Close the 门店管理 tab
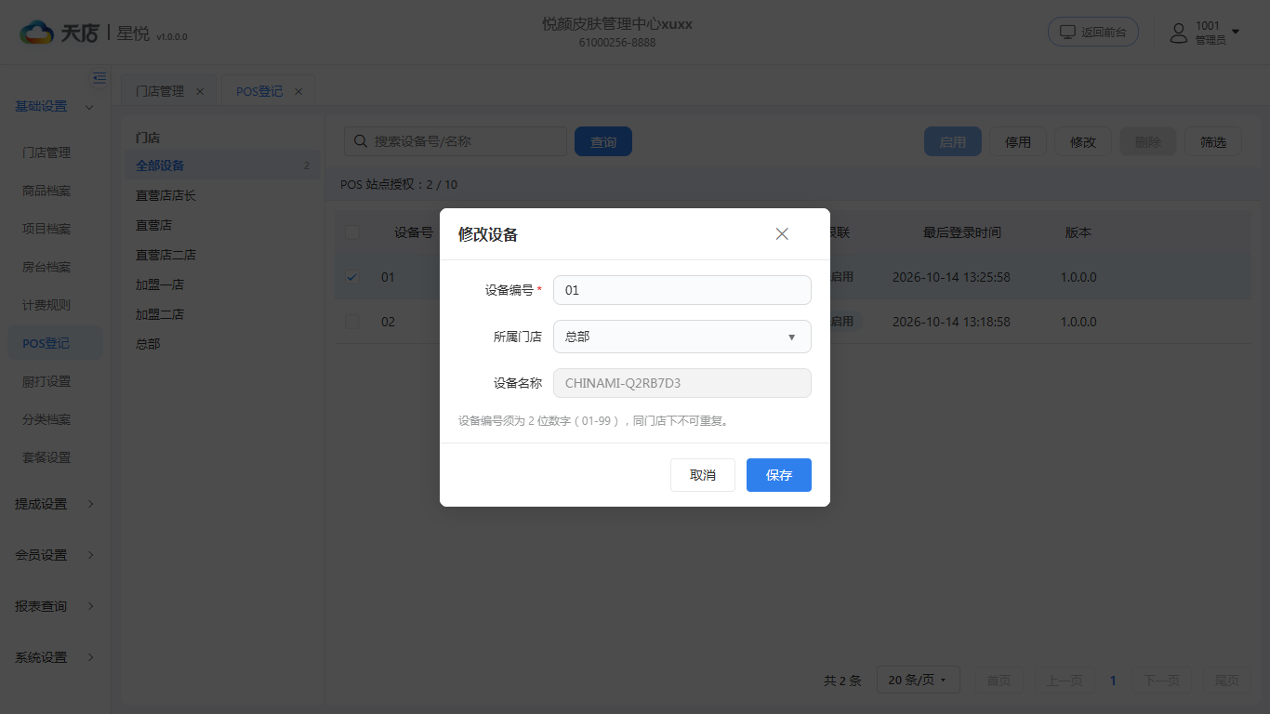The height and width of the screenshot is (714, 1270). [200, 91]
